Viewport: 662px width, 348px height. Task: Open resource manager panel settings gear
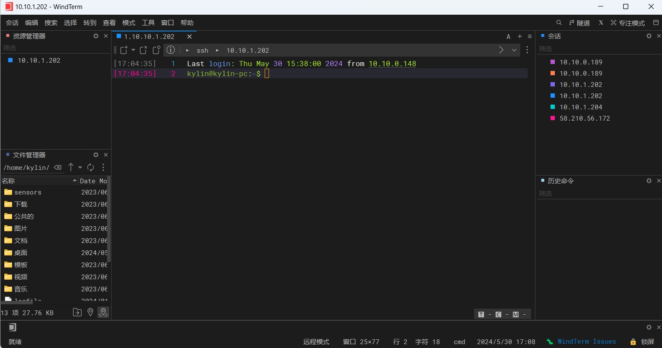[x=96, y=36]
